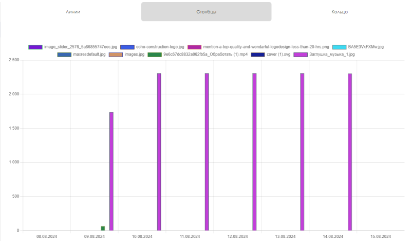Image resolution: width=411 pixels, height=241 pixels.
Task: Switch to the Линии tab
Action: pyautogui.click(x=73, y=11)
